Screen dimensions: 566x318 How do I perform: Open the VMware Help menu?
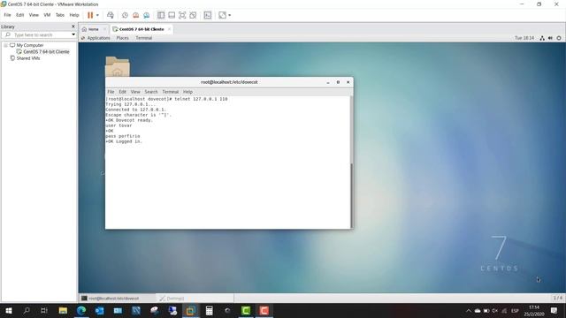(x=74, y=15)
